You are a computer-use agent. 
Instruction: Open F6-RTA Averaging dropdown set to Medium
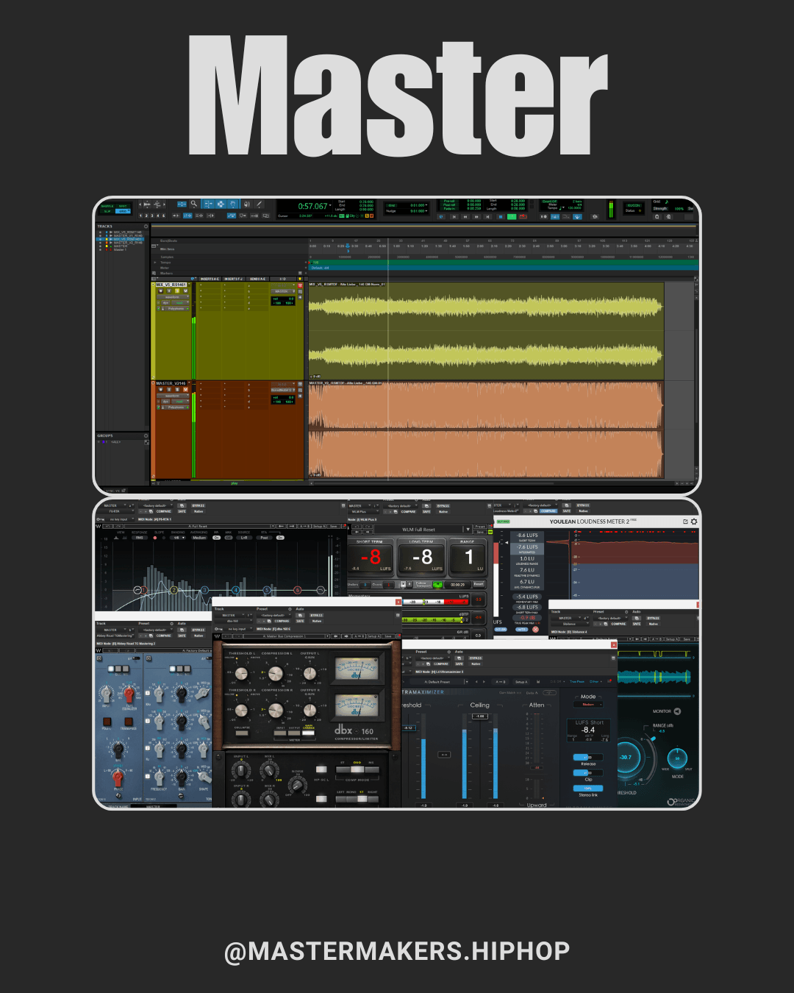(199, 538)
